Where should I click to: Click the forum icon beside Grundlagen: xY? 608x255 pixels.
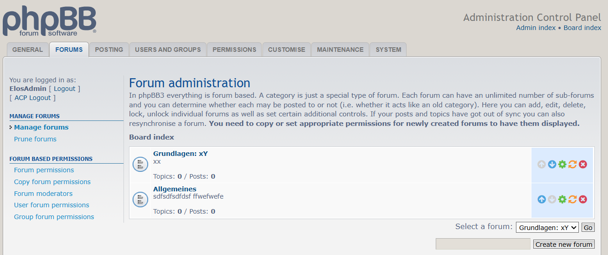pyautogui.click(x=140, y=165)
